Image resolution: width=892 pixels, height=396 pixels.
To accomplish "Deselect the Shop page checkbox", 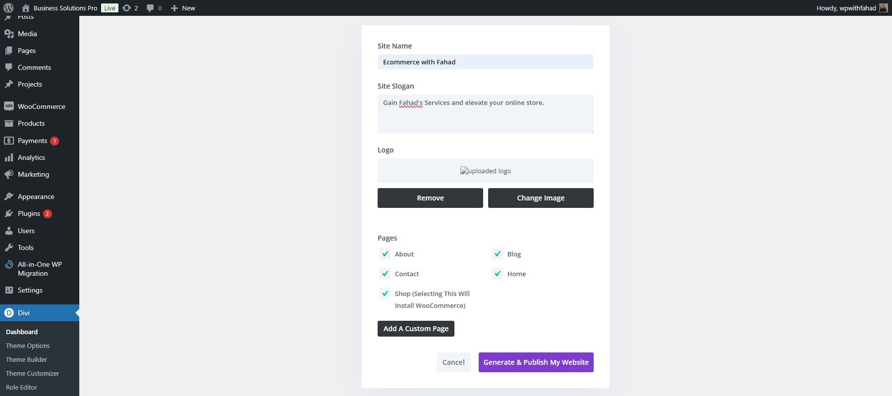I will point(385,294).
